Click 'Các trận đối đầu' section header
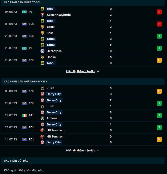The image size is (167, 174). click(x=16, y=161)
